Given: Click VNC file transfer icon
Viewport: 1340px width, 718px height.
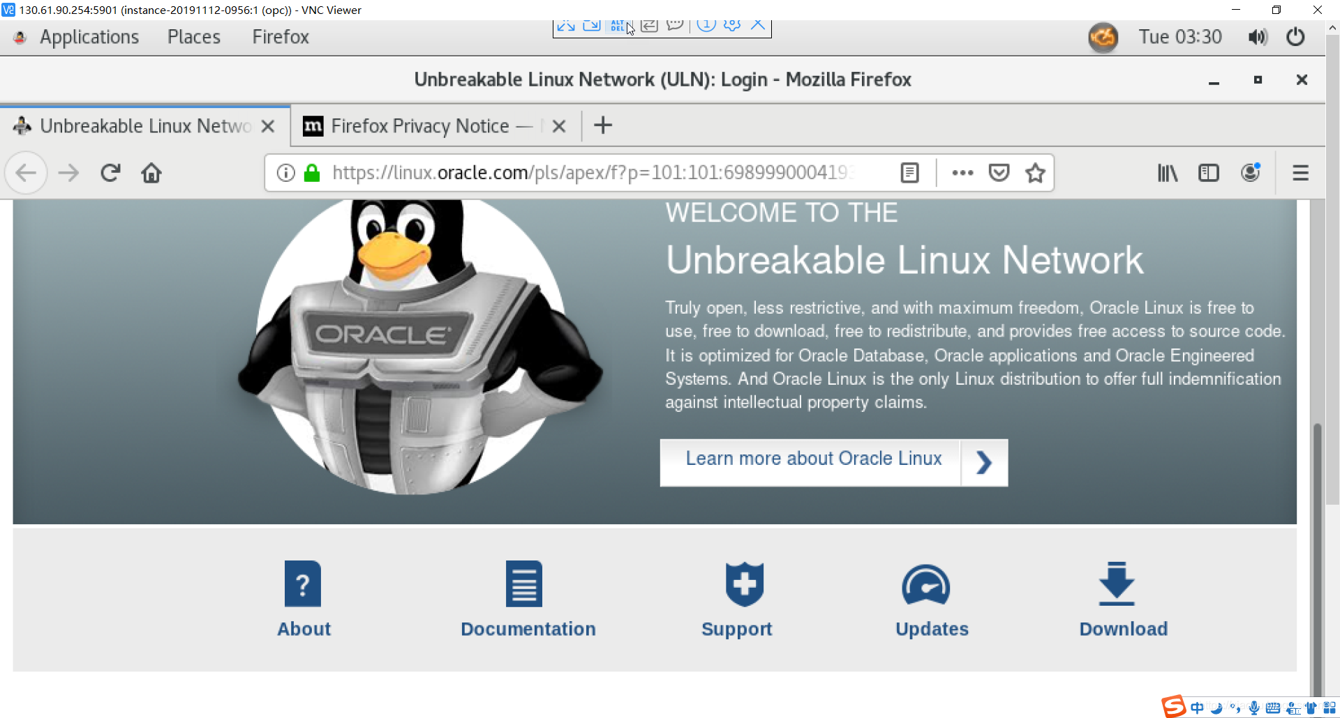Looking at the screenshot, I should [649, 26].
